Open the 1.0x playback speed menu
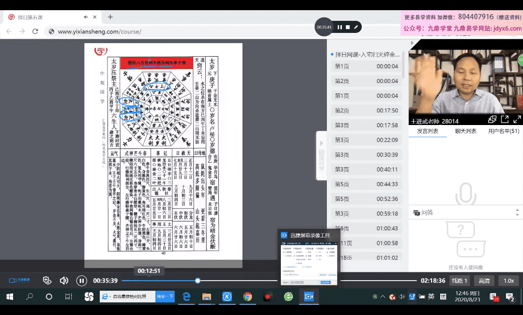Screen dimensions: 523x315 pyautogui.click(x=508, y=281)
